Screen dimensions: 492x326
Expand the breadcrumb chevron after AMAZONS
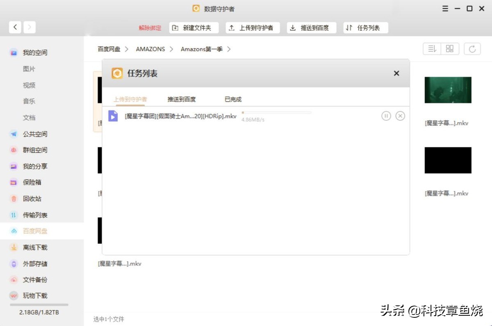(x=171, y=49)
